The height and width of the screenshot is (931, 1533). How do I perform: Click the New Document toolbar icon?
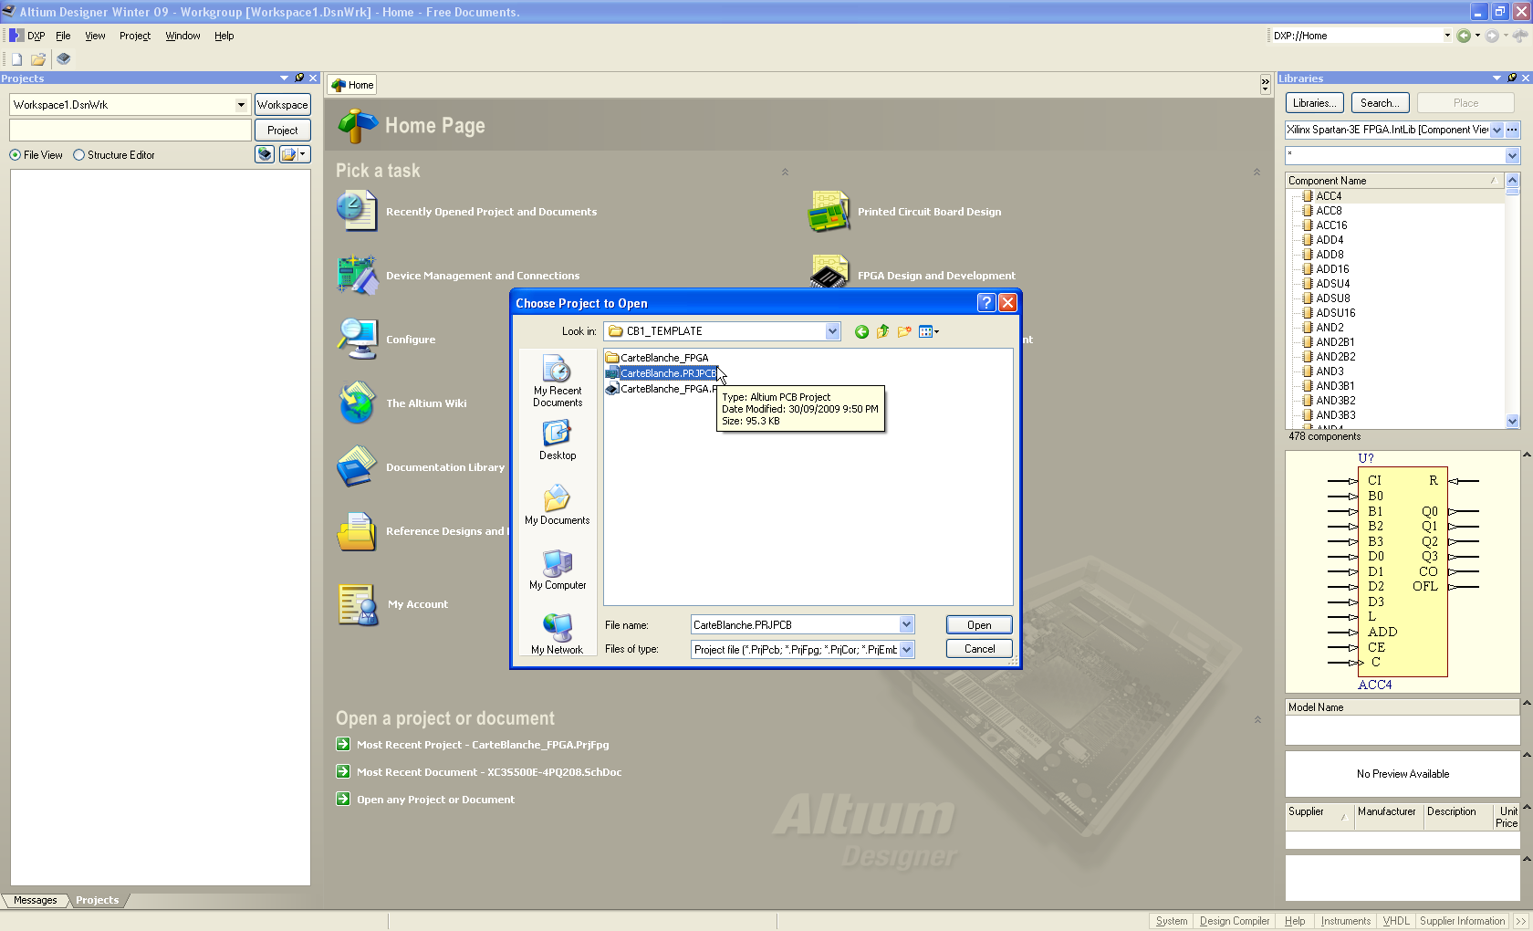16,58
